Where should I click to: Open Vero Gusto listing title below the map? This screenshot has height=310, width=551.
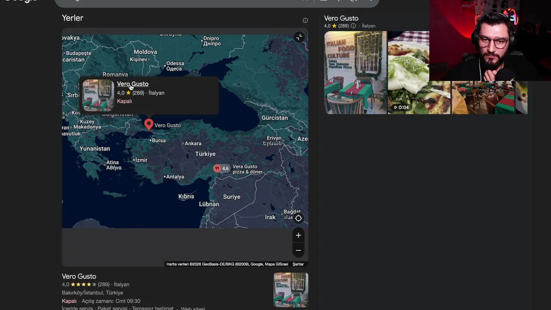[79, 276]
